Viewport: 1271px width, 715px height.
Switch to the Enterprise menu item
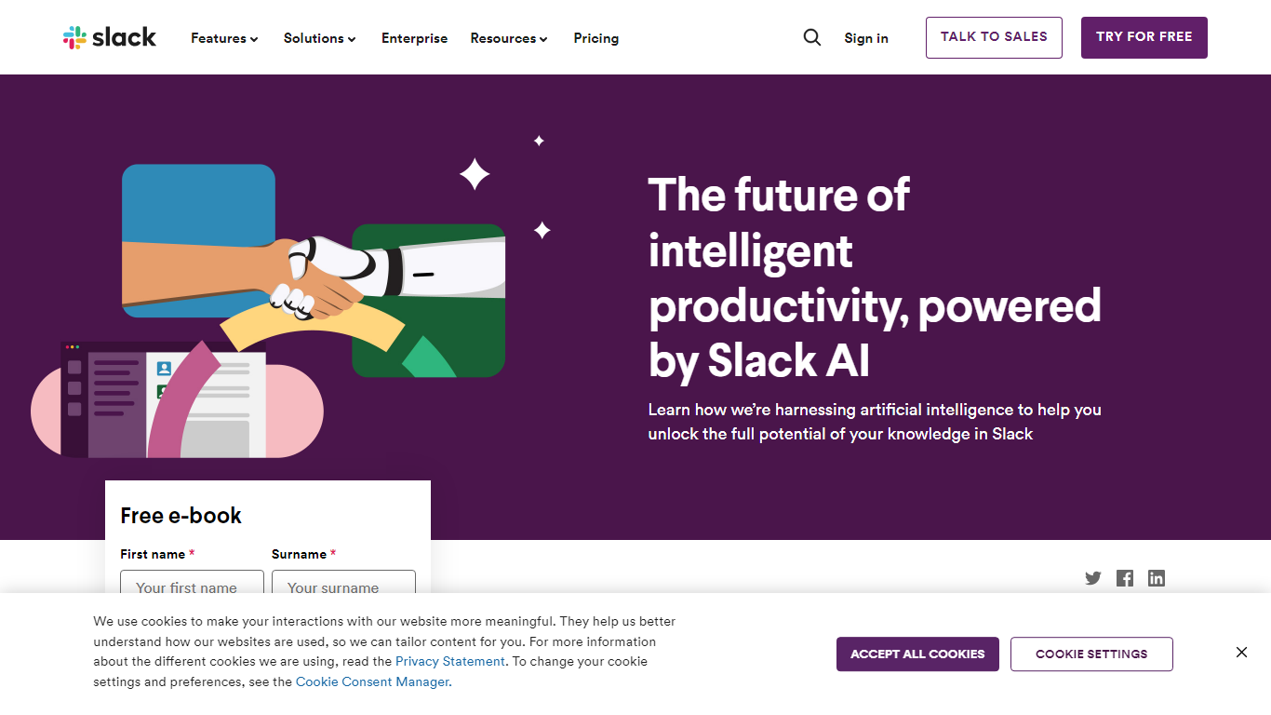[414, 38]
